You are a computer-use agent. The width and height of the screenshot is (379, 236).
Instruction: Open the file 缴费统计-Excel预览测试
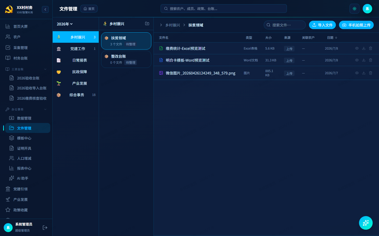[186, 49]
